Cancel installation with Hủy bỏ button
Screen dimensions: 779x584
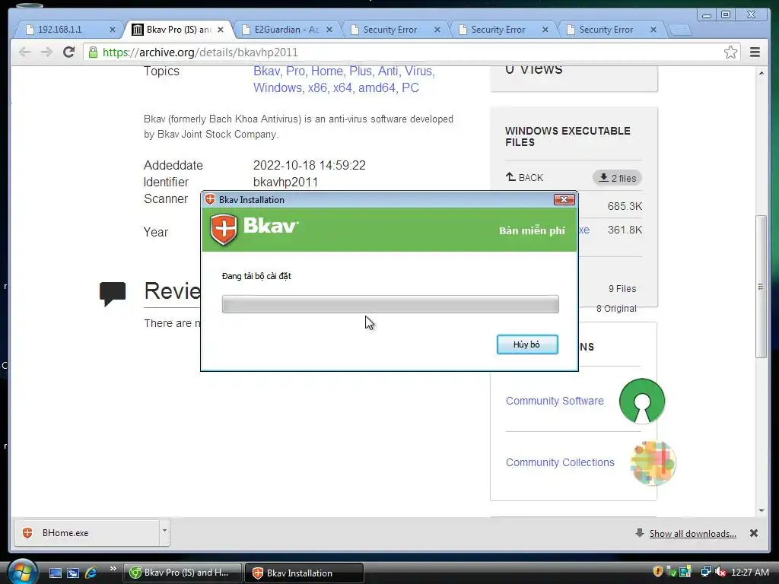click(527, 344)
